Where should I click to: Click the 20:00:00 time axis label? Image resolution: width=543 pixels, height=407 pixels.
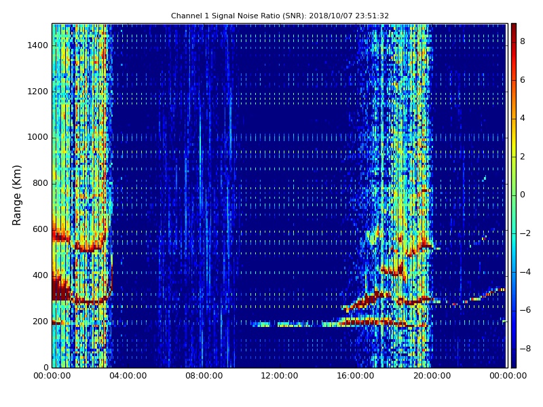pyautogui.click(x=432, y=376)
